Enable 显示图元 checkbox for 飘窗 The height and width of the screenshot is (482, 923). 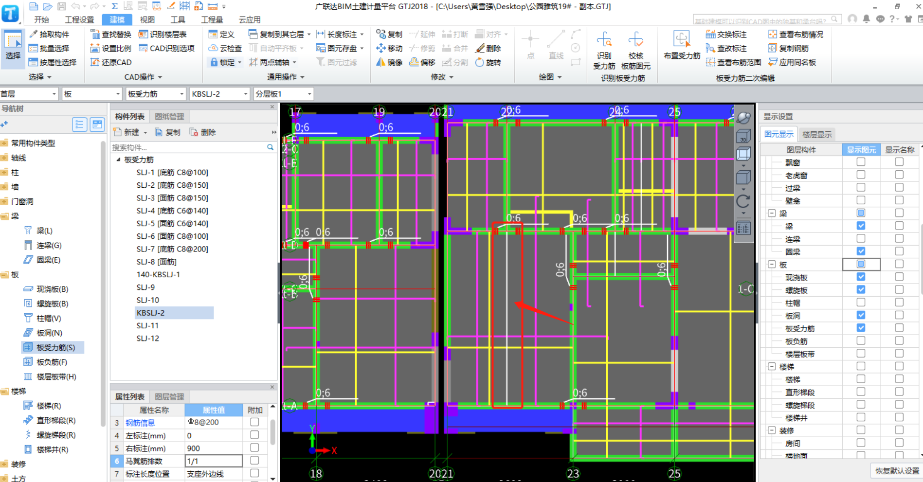pos(861,162)
